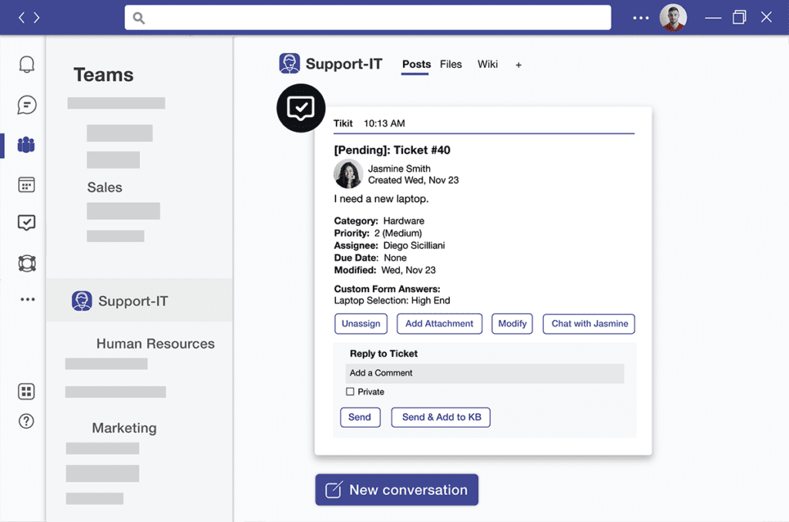
Task: Click the 'Reply to Ticket' heading
Action: click(384, 354)
